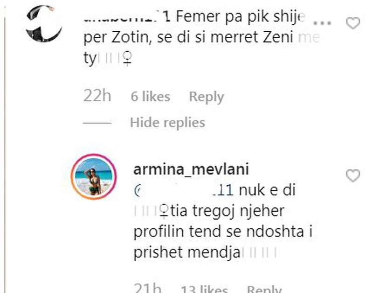Select the reply text 'profilin tend se ndoshta'
366x293 pixels.
pyautogui.click(x=219, y=231)
